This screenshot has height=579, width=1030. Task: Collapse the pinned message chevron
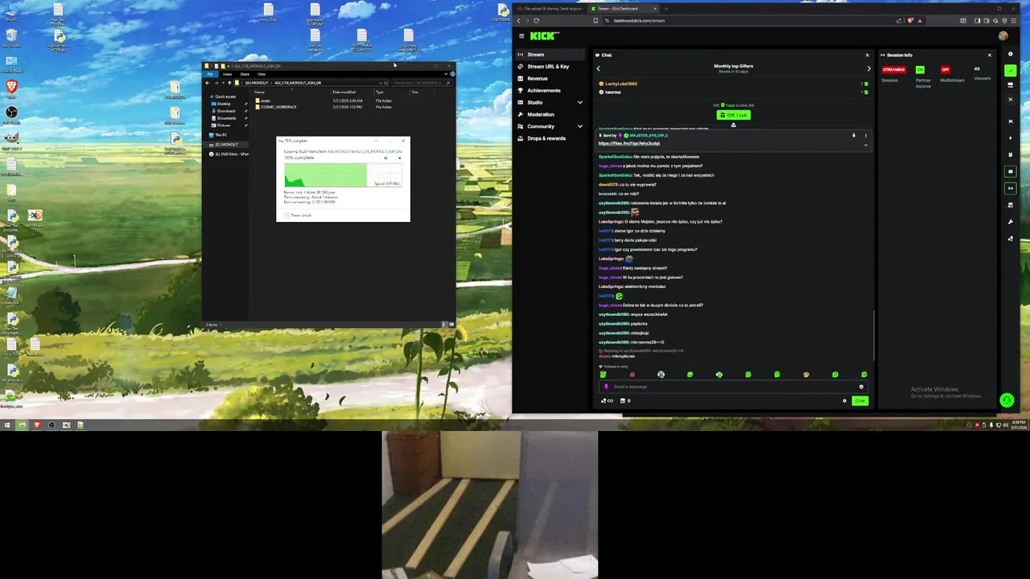pyautogui.click(x=866, y=145)
